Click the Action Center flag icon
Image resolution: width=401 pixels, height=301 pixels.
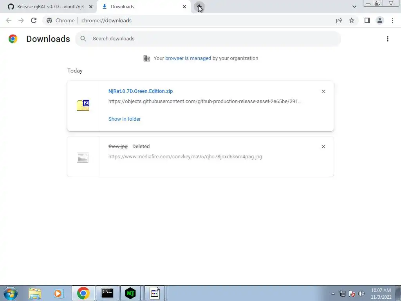point(352,294)
